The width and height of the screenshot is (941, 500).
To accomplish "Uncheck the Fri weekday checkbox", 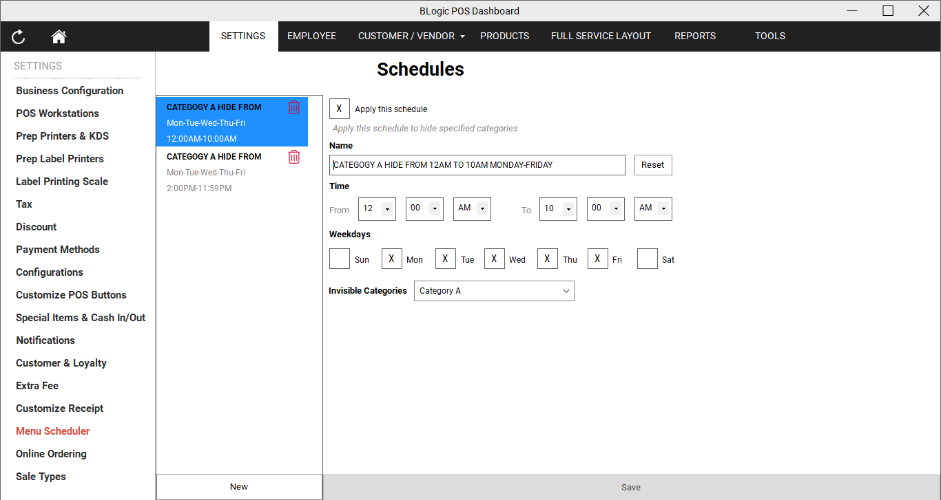I will [598, 259].
